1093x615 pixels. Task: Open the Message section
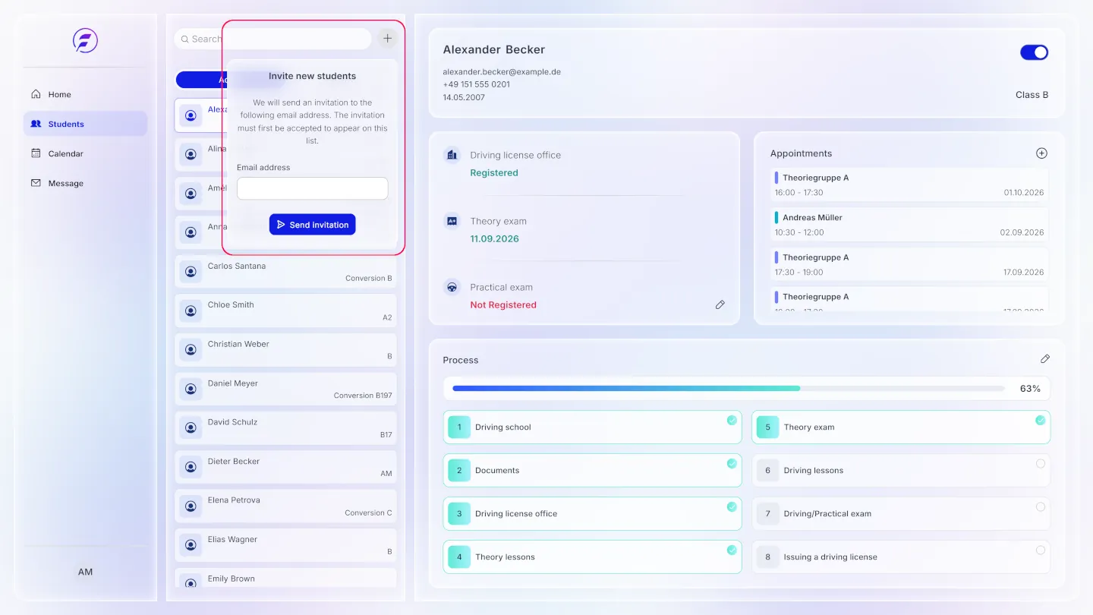[x=85, y=183]
